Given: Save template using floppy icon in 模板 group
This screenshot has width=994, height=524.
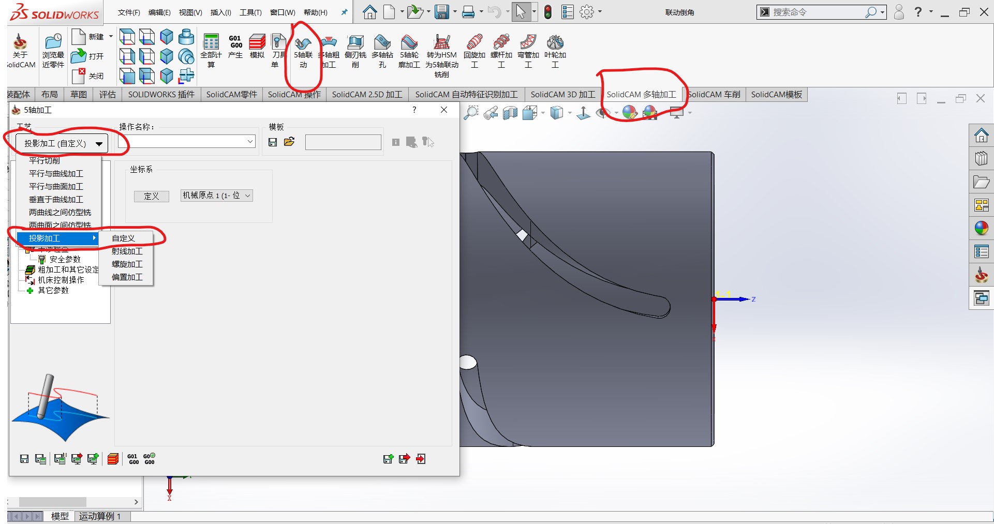Looking at the screenshot, I should tap(273, 142).
